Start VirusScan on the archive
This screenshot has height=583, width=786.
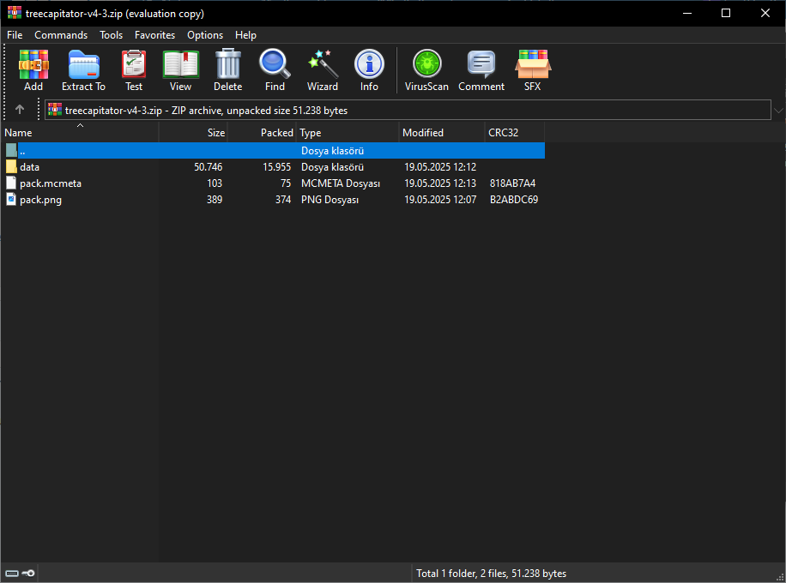pos(426,69)
